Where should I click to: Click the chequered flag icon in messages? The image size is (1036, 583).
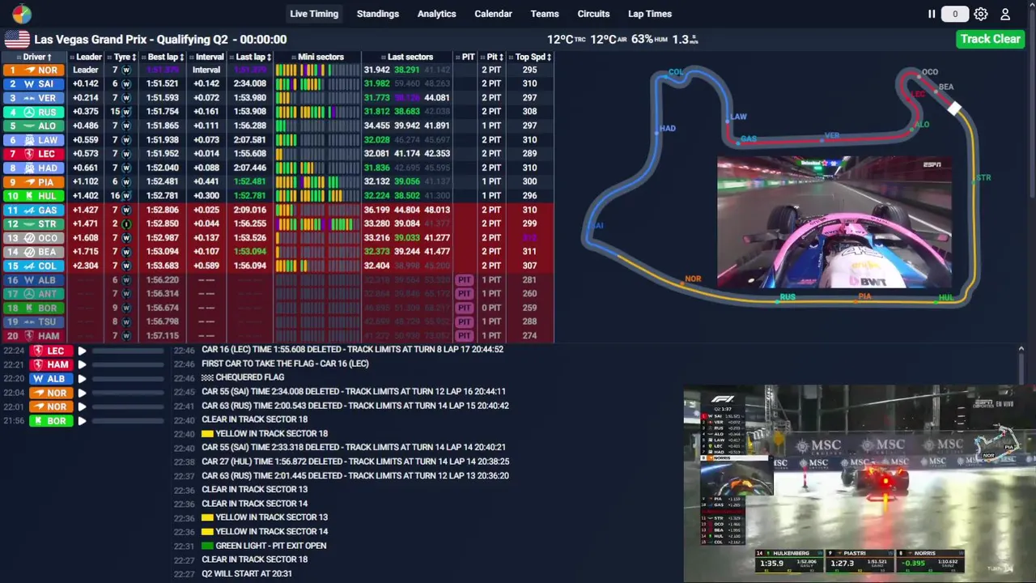coord(207,377)
